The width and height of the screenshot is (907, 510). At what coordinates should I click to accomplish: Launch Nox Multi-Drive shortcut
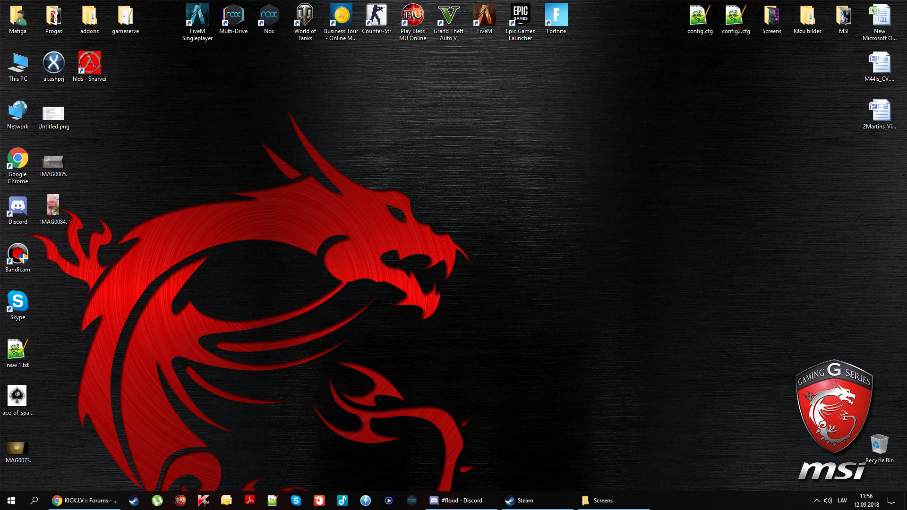tap(233, 19)
